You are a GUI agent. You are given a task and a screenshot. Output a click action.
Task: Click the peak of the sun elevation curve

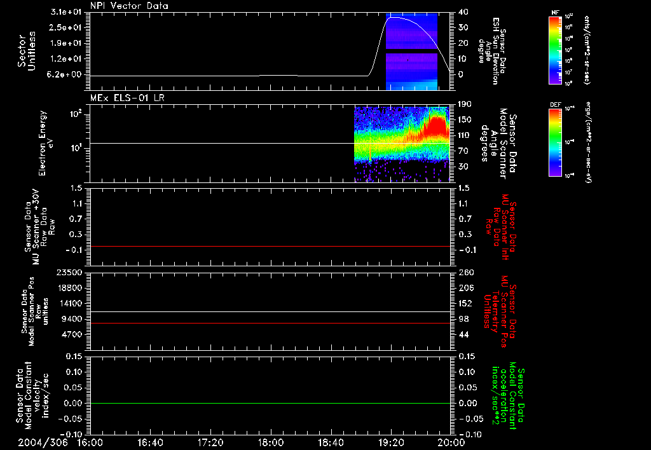click(x=392, y=17)
